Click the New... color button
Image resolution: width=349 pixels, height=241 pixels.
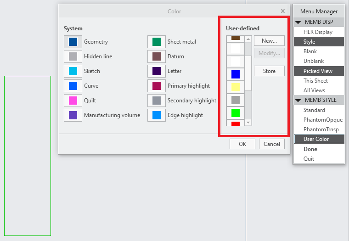[269, 41]
